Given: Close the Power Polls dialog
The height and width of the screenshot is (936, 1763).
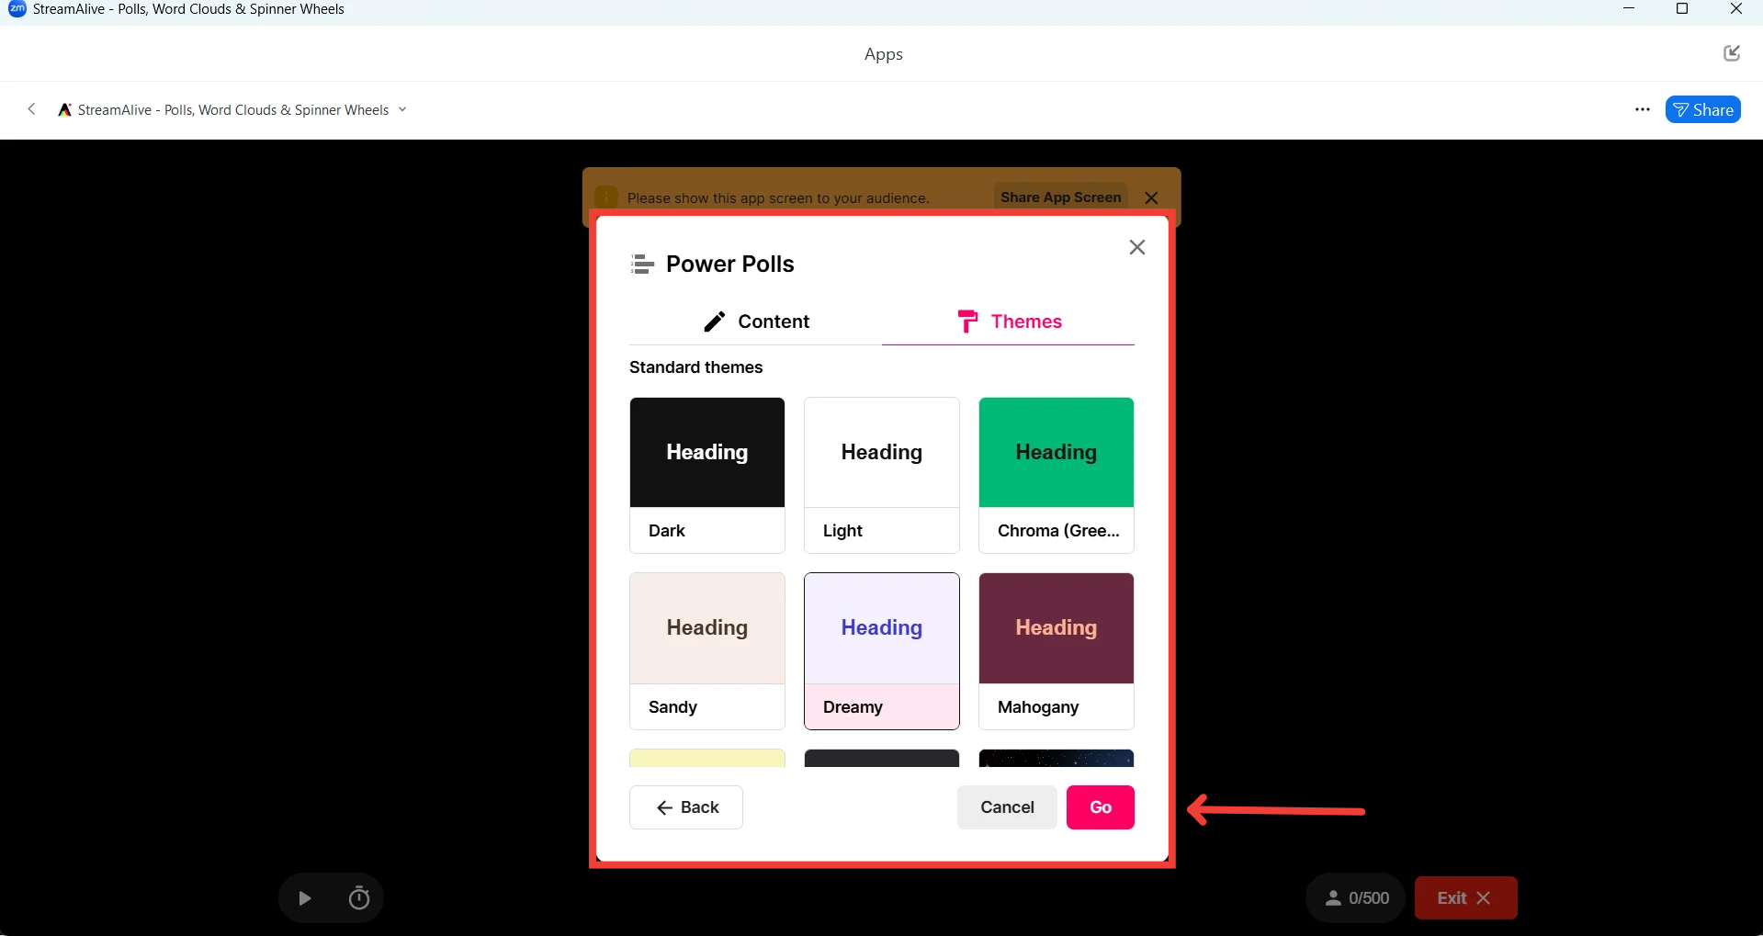Looking at the screenshot, I should (x=1136, y=247).
